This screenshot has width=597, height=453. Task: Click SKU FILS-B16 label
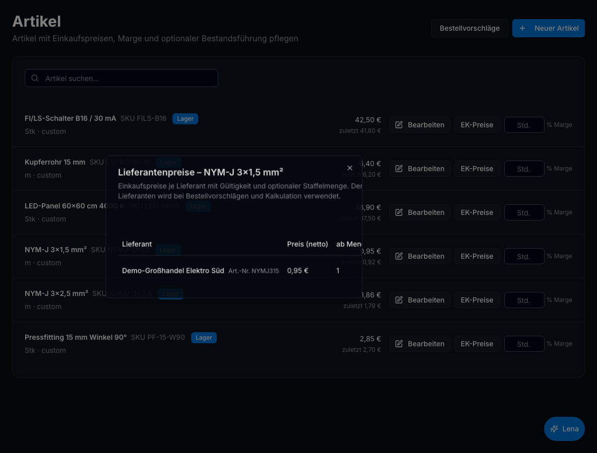tap(143, 118)
